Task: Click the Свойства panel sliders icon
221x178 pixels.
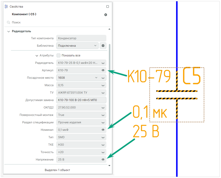Action: tap(6, 6)
